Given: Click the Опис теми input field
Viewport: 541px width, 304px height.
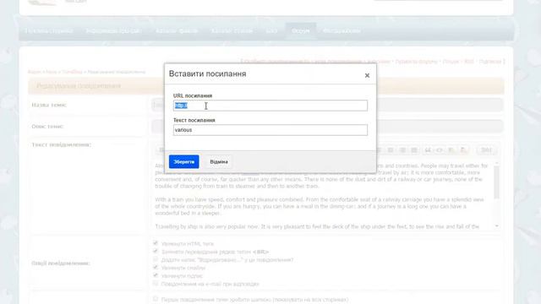Looking at the screenshot, I should 327,126.
